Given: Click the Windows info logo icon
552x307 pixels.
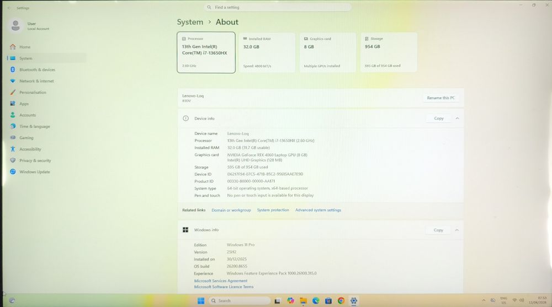Looking at the screenshot, I should (x=185, y=230).
